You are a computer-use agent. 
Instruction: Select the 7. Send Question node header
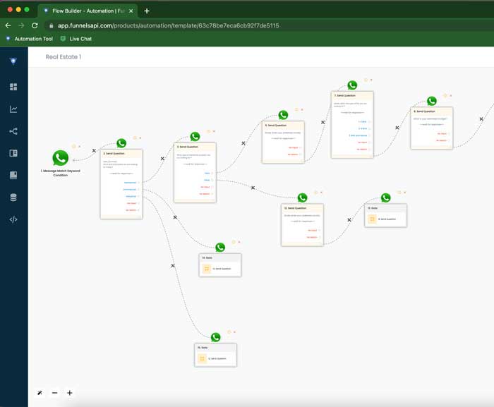[352, 95]
